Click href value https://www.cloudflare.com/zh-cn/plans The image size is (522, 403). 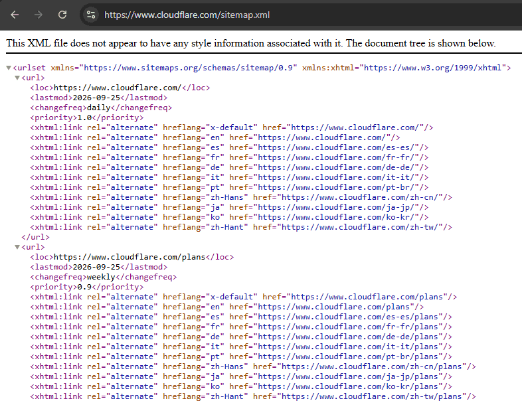(x=371, y=367)
